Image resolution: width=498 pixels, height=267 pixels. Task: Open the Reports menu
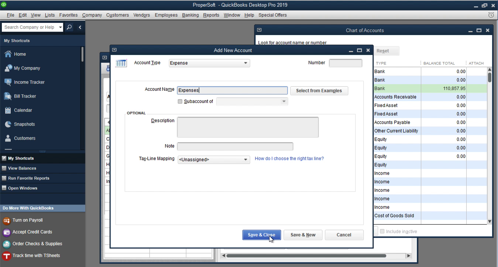pyautogui.click(x=211, y=15)
